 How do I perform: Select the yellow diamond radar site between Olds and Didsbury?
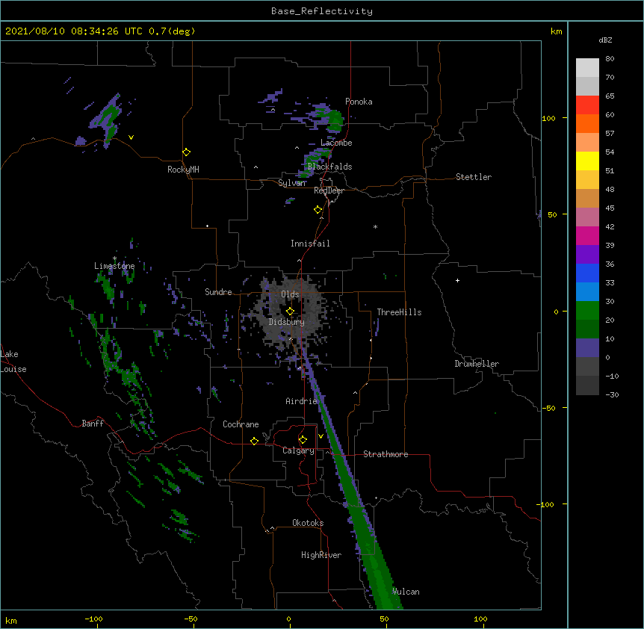point(290,312)
